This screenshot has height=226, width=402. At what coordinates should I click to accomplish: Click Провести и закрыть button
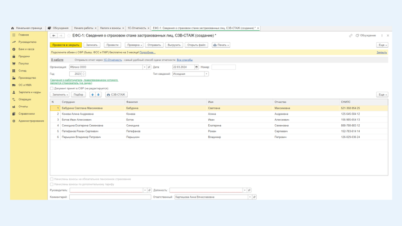click(66, 45)
